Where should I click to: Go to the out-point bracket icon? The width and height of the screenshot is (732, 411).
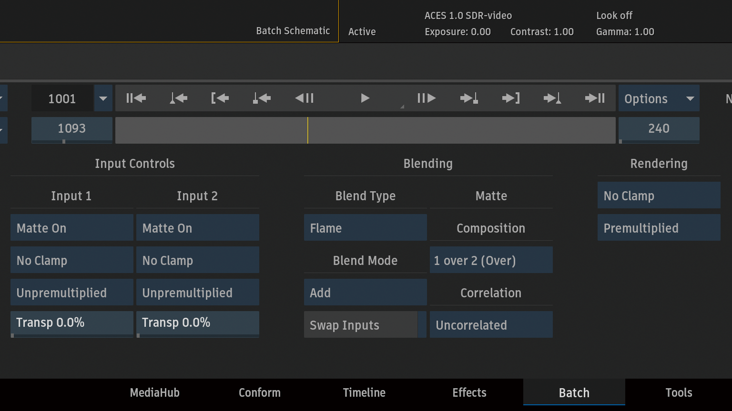(x=511, y=98)
